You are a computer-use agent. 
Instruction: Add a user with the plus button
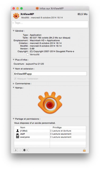pos(16,150)
